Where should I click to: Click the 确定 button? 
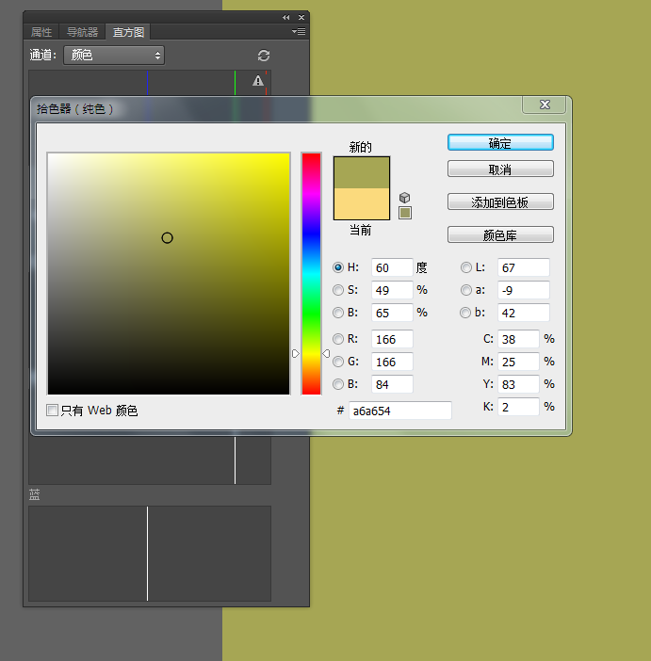(499, 143)
